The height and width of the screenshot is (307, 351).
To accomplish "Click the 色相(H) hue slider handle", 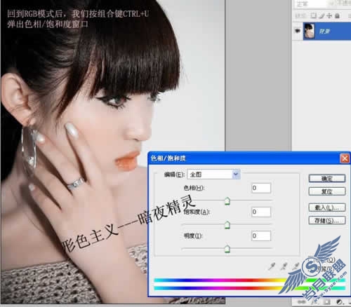I will pos(227,201).
